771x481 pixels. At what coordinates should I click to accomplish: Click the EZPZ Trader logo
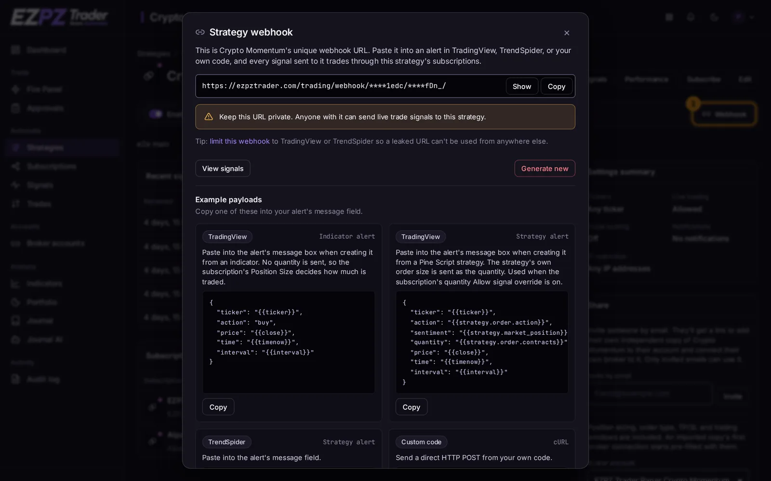click(x=59, y=17)
